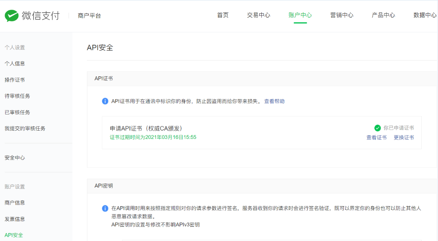Click the line API密钥的设置与修改不影响APIv3密钥
Screen dimensions: 438x241
coord(155,224)
